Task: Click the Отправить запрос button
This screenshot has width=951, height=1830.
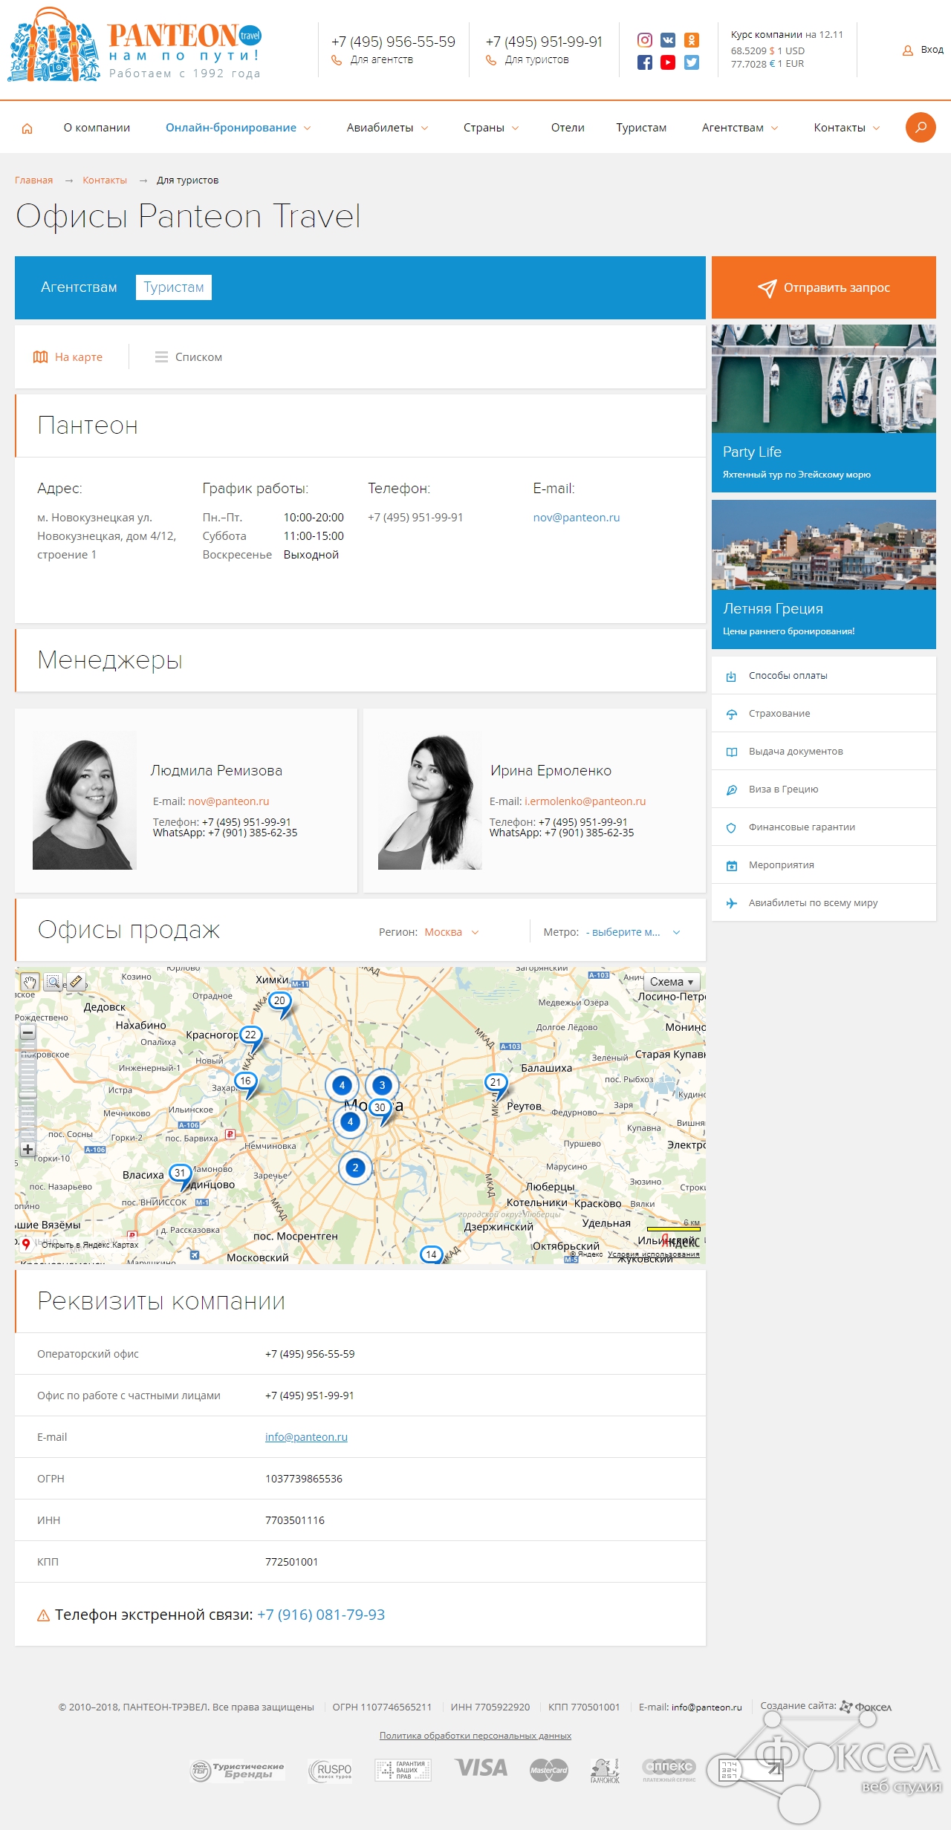Action: point(823,287)
